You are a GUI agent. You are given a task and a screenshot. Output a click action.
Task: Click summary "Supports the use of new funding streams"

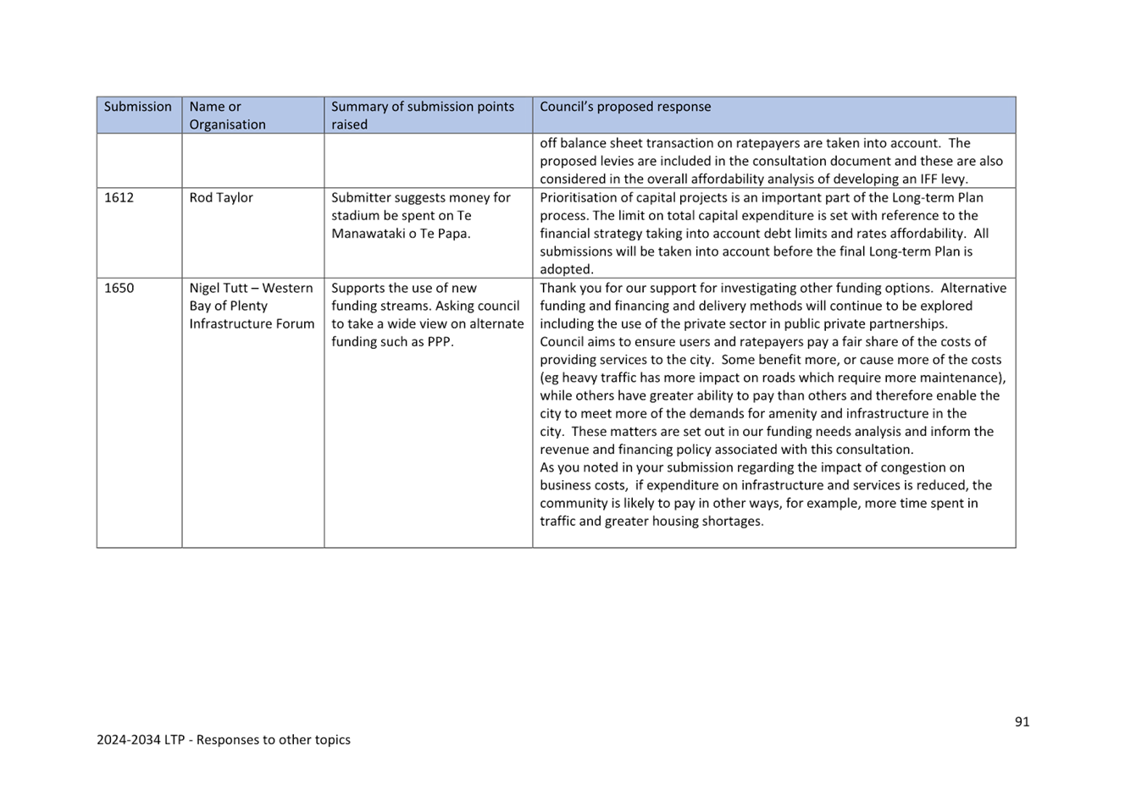click(x=427, y=315)
